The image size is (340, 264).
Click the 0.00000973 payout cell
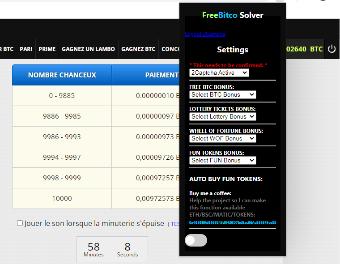pos(146,136)
